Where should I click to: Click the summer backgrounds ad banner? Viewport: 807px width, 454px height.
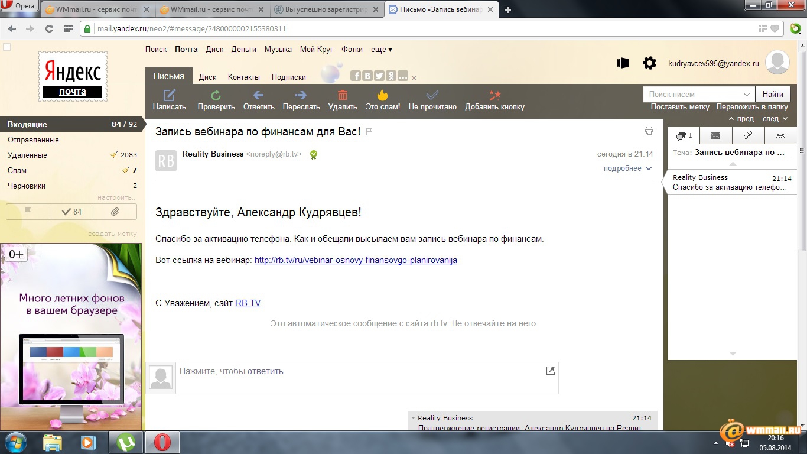pyautogui.click(x=71, y=337)
